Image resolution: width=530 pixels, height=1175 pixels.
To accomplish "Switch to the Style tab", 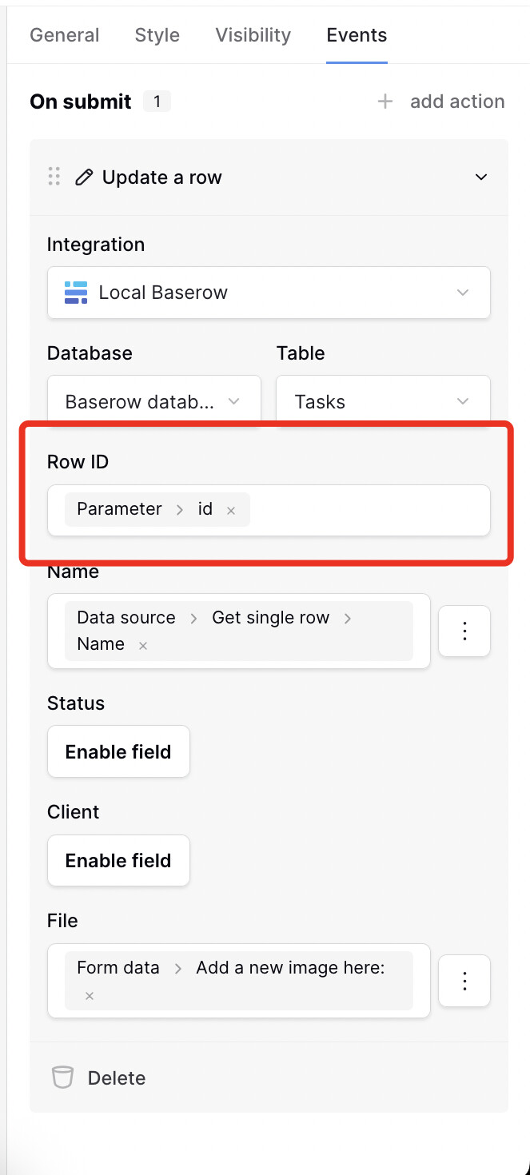I will (x=157, y=35).
